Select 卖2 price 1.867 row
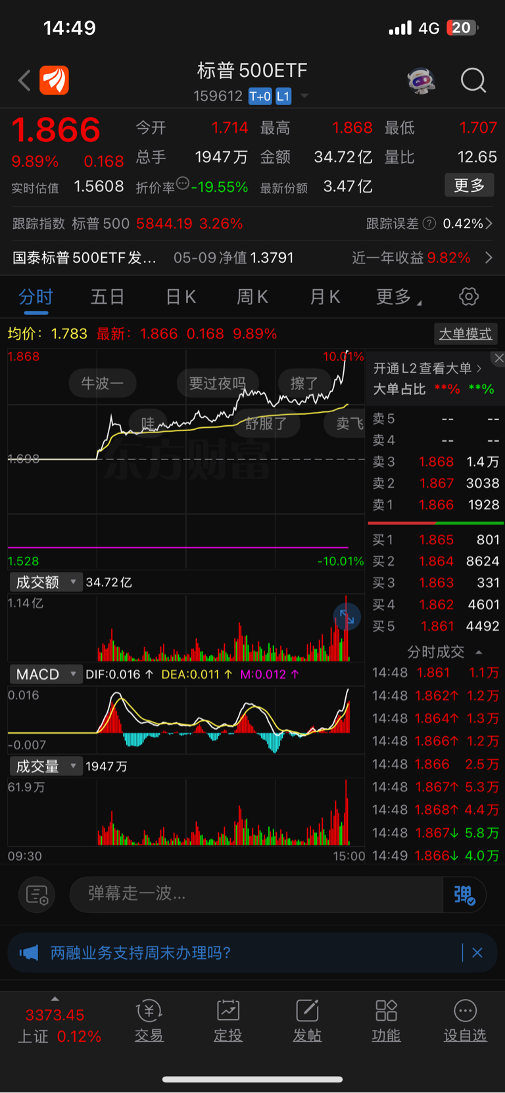505x1093 pixels. tap(435, 483)
